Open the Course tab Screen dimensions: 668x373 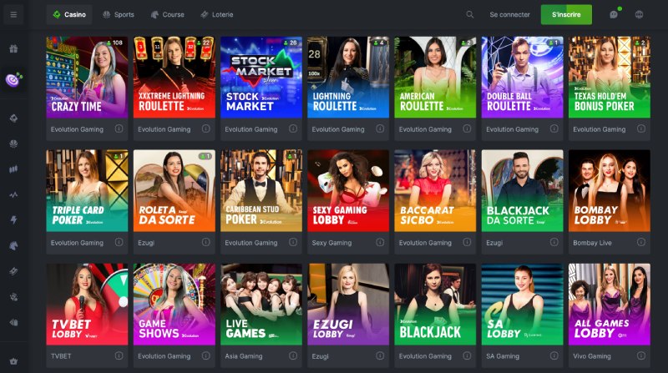[168, 14]
